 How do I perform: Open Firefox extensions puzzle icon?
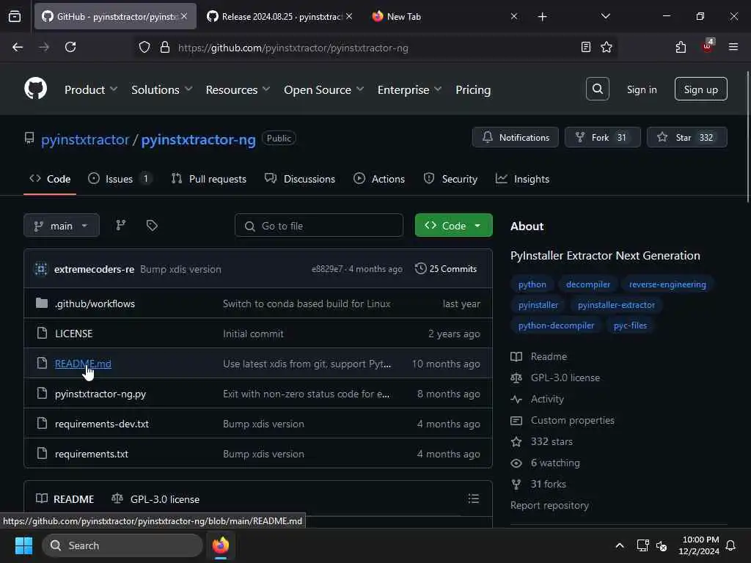681,48
